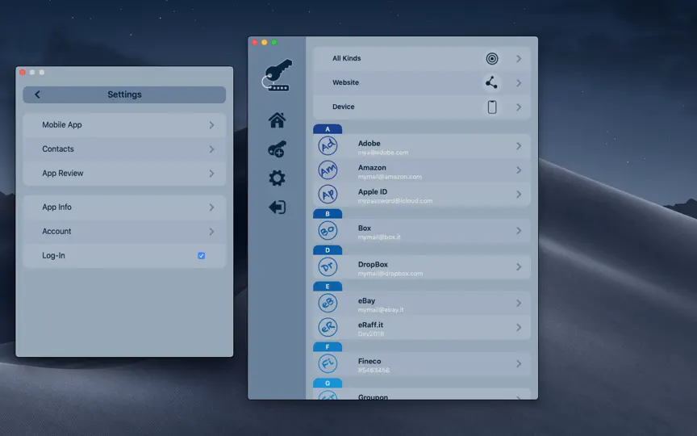Click the Adobe 'Ad' avatar icon
The image size is (697, 436).
click(328, 146)
